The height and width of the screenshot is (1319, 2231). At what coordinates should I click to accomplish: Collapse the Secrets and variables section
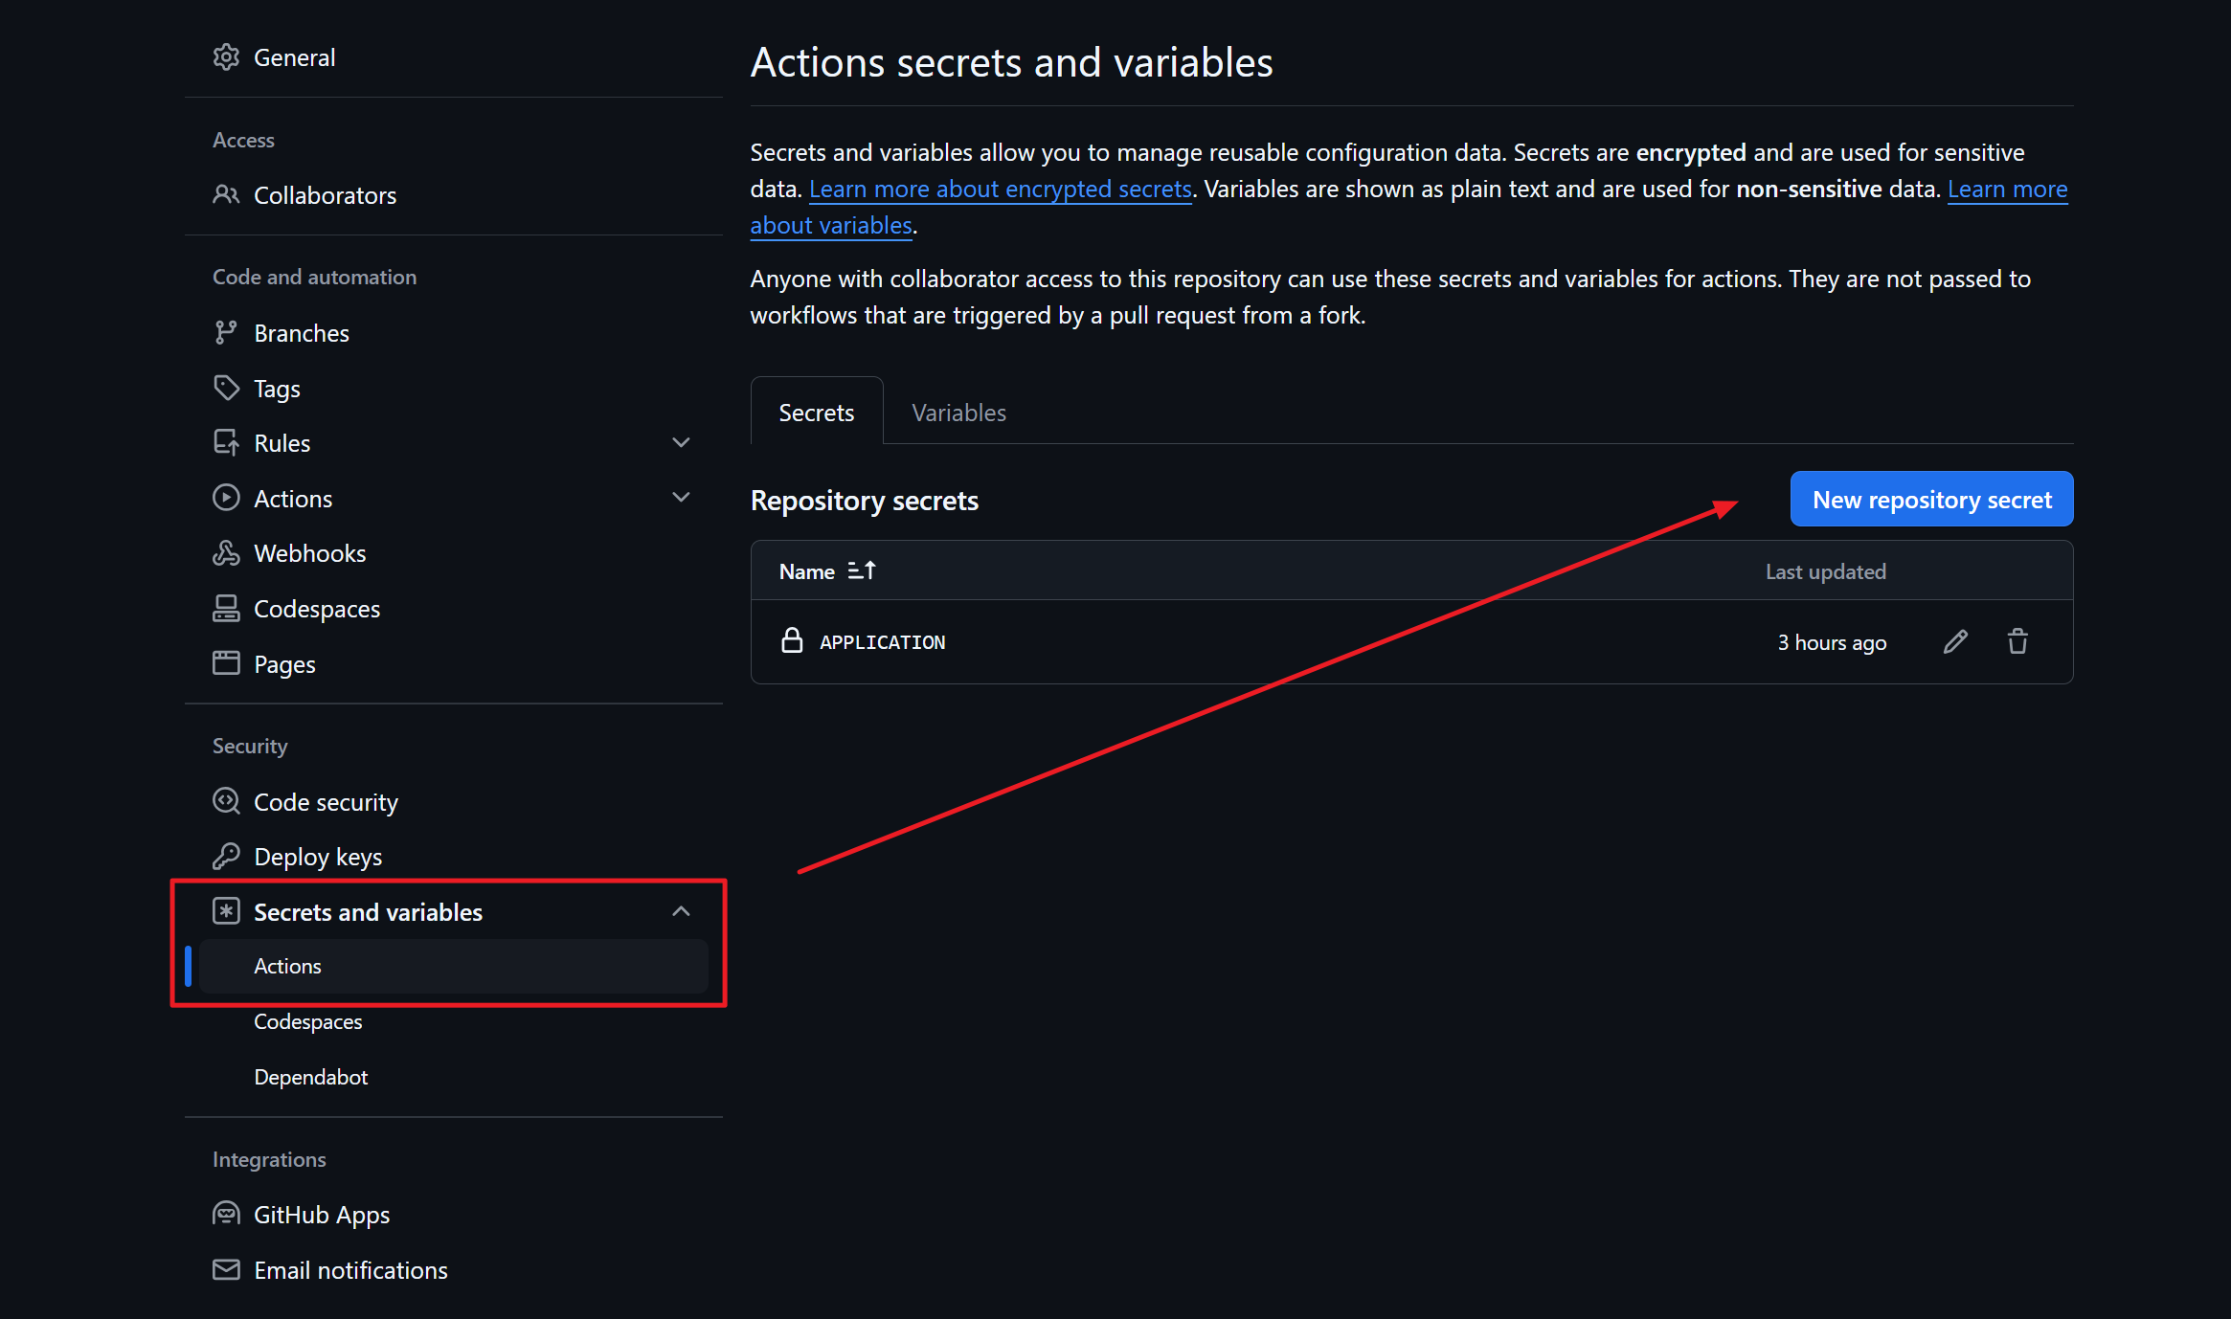[681, 912]
